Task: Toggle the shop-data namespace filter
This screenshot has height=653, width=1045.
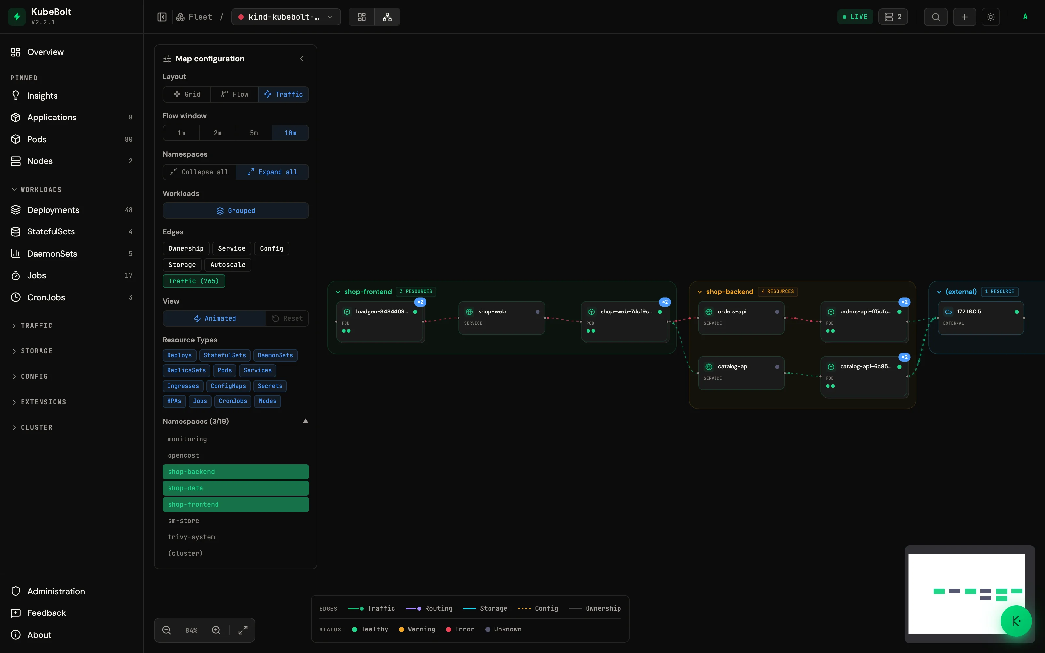Action: click(236, 488)
